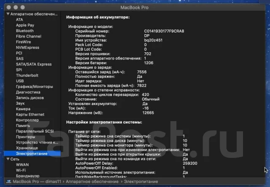This screenshot has width=270, height=187.
Task: Open SATA/SATA Express entry
Action: 34,64
